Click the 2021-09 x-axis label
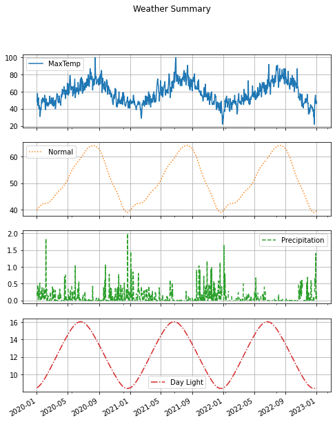The image size is (335, 422). pos(179,407)
